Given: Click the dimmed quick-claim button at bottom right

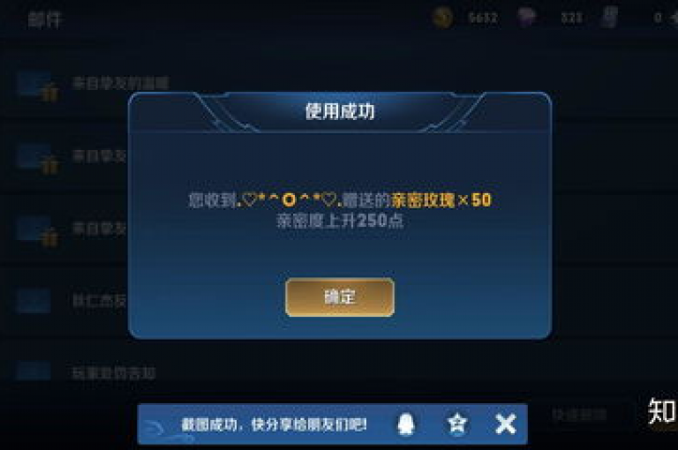Looking at the screenshot, I should [x=579, y=415].
